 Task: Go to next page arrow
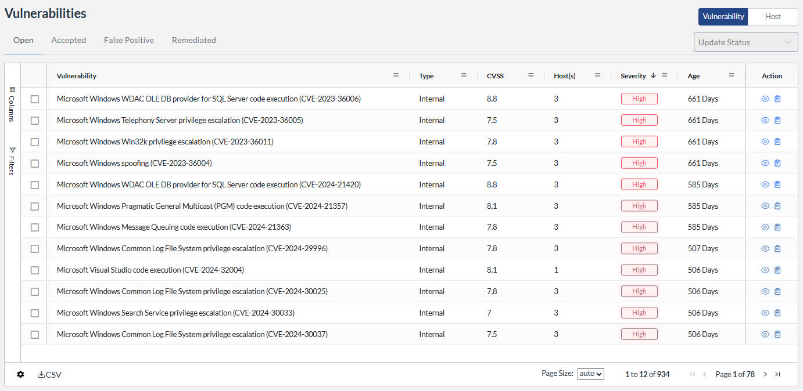click(765, 375)
